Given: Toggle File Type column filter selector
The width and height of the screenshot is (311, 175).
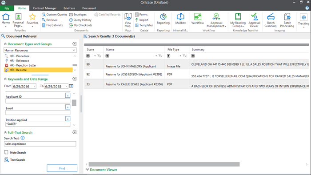Looking at the screenshot, I should 168,56.
